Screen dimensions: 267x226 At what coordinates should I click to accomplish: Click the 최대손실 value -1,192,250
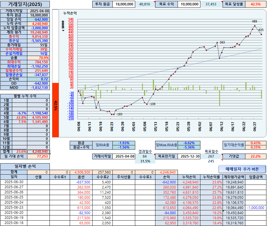pos(38,66)
